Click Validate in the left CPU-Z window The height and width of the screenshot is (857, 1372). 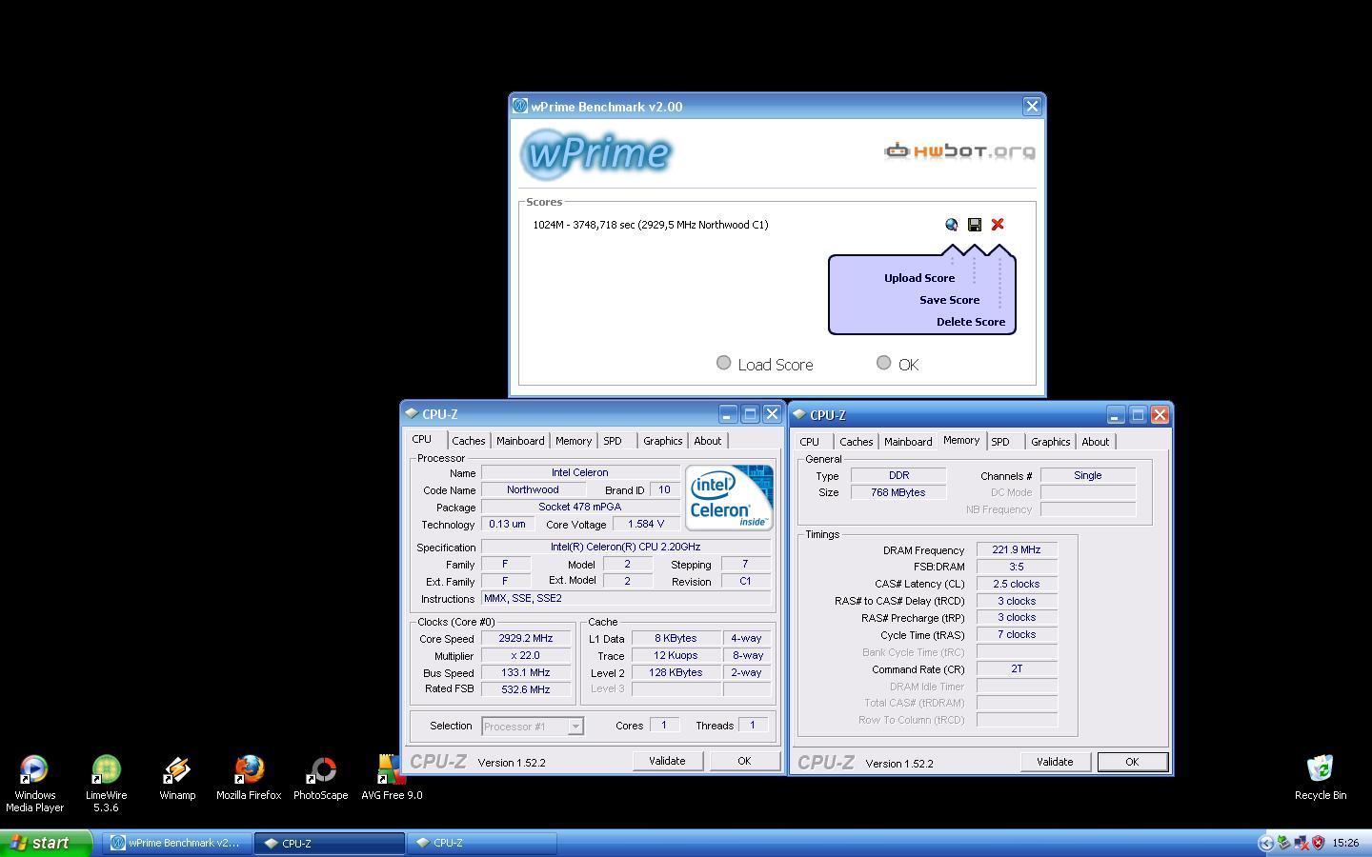pos(667,761)
